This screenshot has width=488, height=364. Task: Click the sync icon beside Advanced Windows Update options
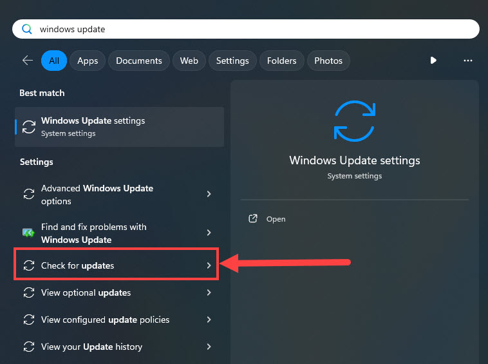29,194
